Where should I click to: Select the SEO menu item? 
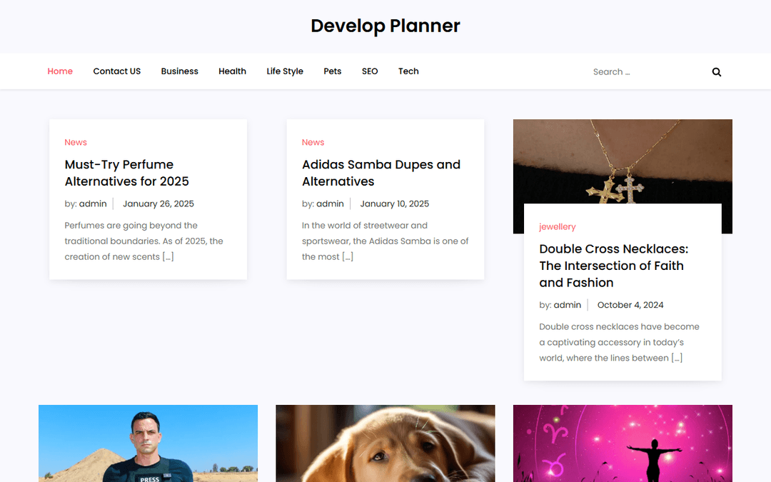click(370, 71)
